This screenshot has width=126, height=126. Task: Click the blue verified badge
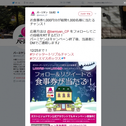tap(58, 12)
